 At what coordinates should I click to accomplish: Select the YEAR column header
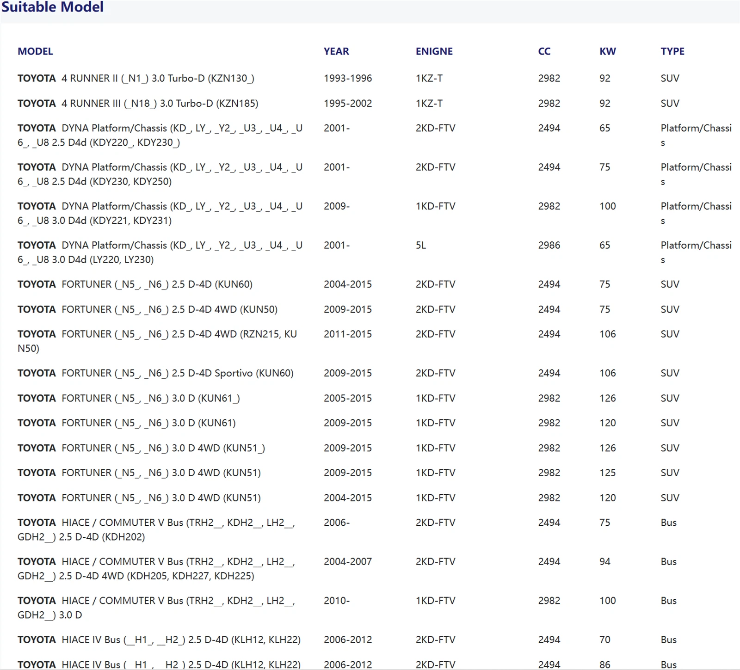[336, 51]
